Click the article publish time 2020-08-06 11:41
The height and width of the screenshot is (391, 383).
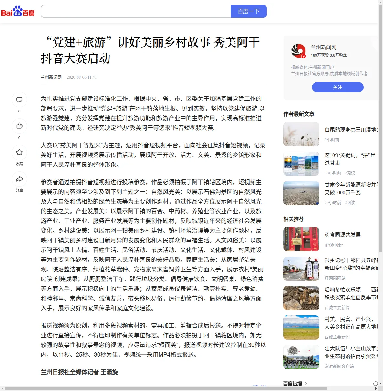point(82,77)
